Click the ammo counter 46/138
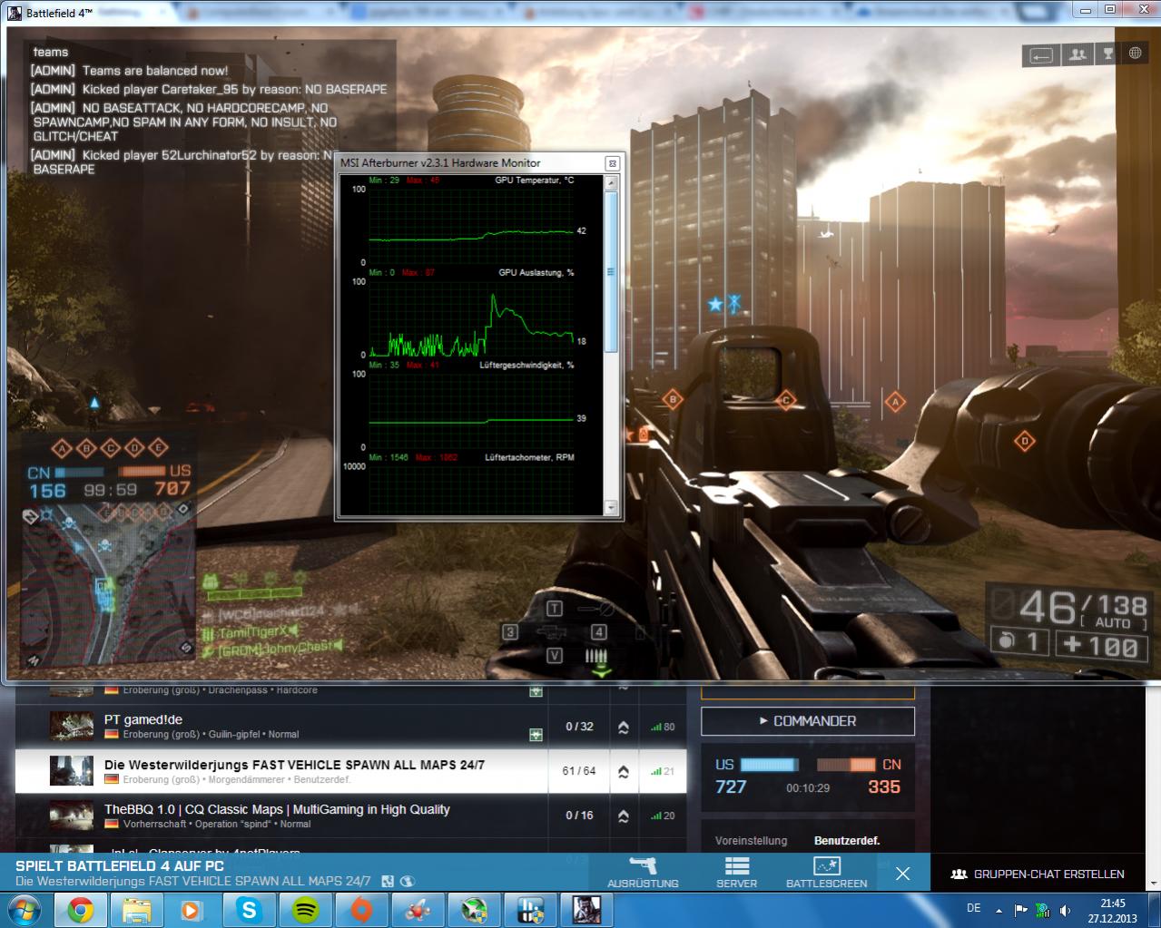The height and width of the screenshot is (928, 1161). point(1083,606)
